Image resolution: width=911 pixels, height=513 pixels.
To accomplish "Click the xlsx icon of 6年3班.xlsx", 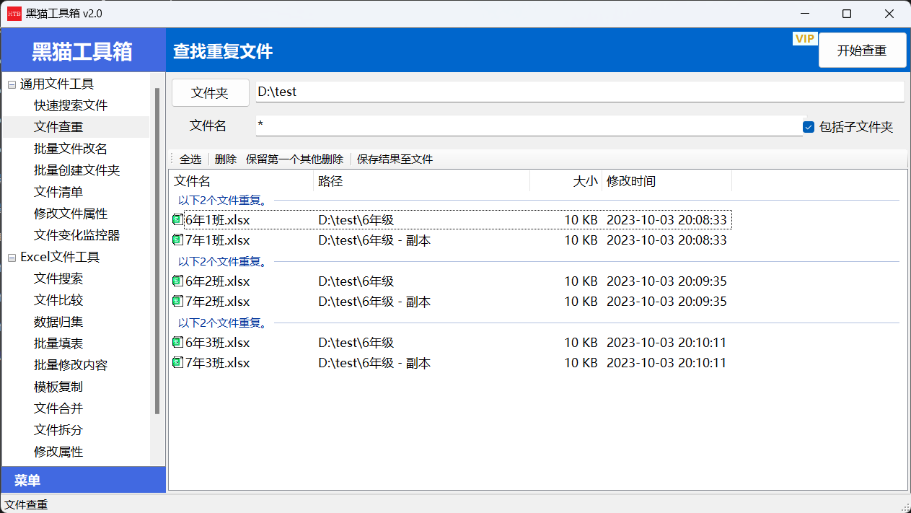I will (177, 342).
